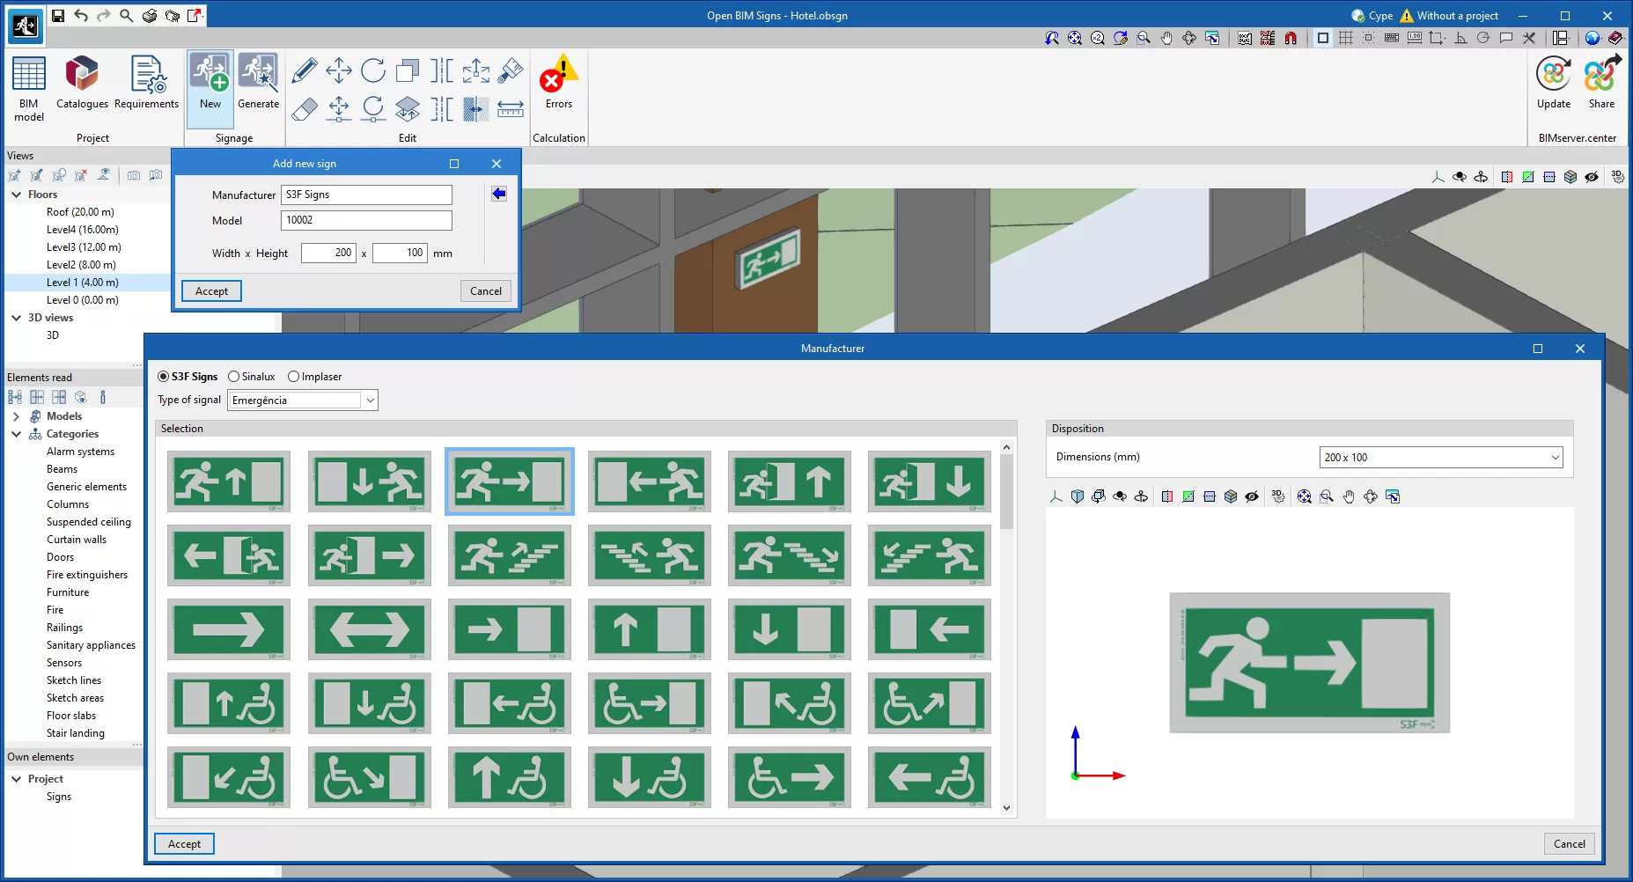Select the Move tool in Edit group

tap(339, 70)
